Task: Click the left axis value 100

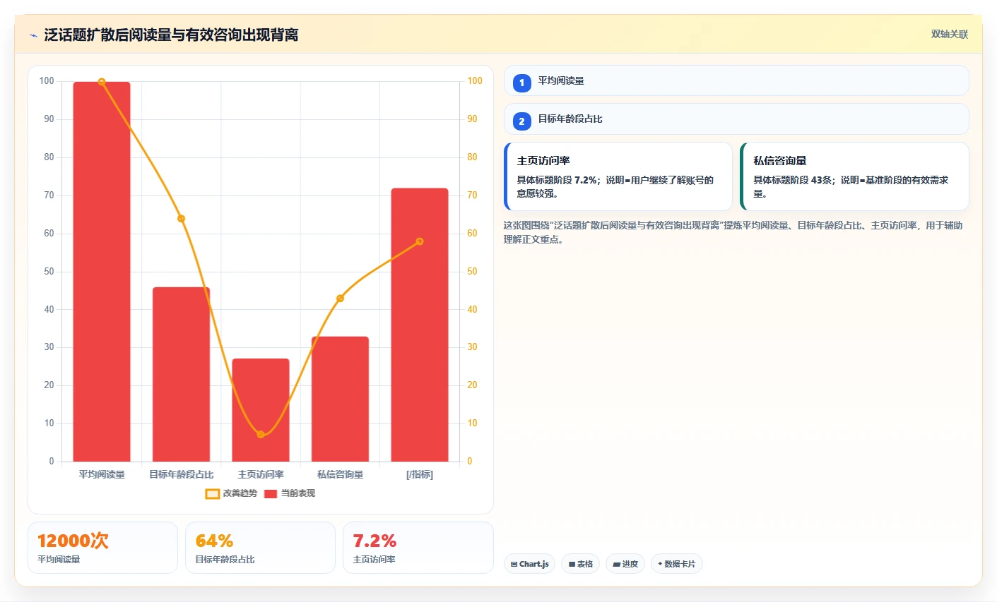Action: coord(47,81)
